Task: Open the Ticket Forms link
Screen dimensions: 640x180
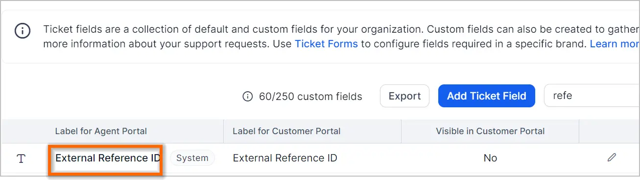Action: (x=326, y=44)
